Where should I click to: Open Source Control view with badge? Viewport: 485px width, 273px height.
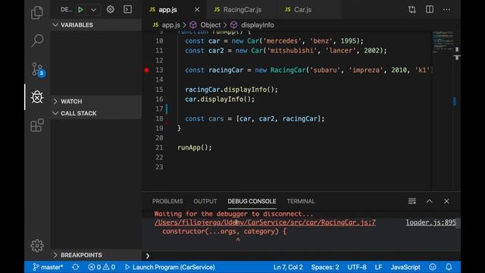pos(38,69)
